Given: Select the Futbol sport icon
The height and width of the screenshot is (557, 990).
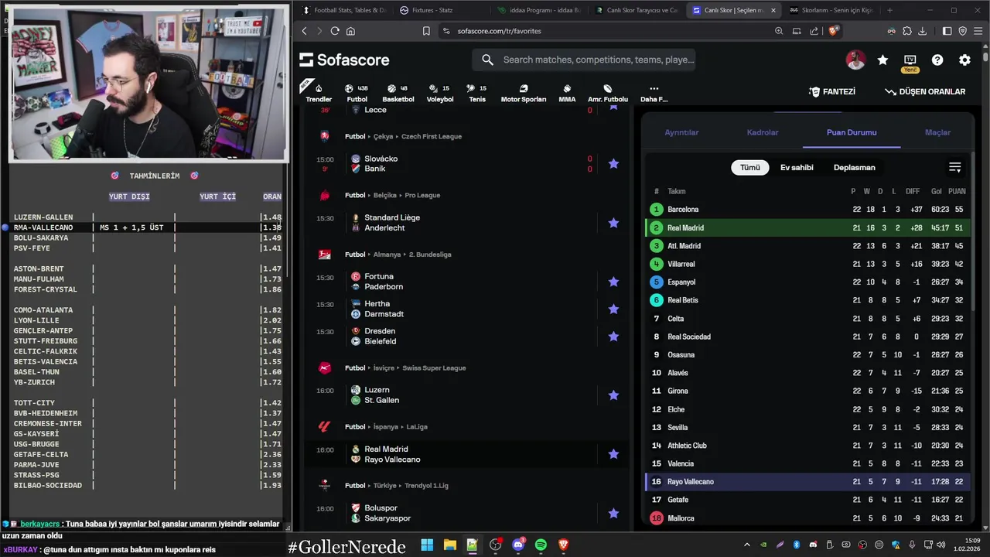Looking at the screenshot, I should pyautogui.click(x=357, y=93).
